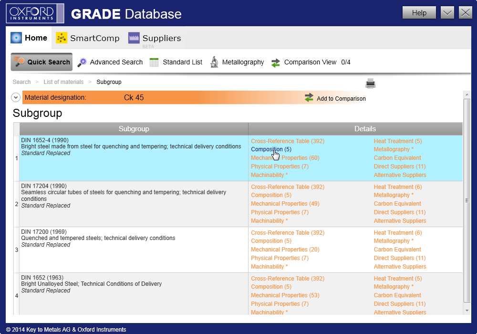
Task: Open Heat Treatment (6) for DIN 17204
Action: click(x=398, y=187)
